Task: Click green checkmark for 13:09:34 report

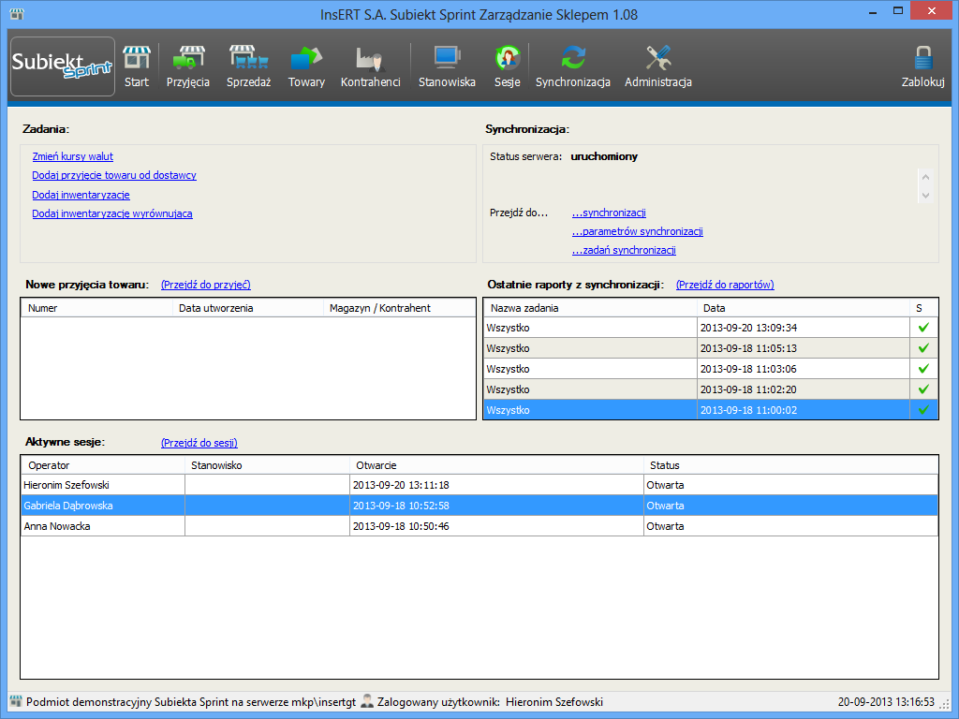Action: tap(923, 328)
